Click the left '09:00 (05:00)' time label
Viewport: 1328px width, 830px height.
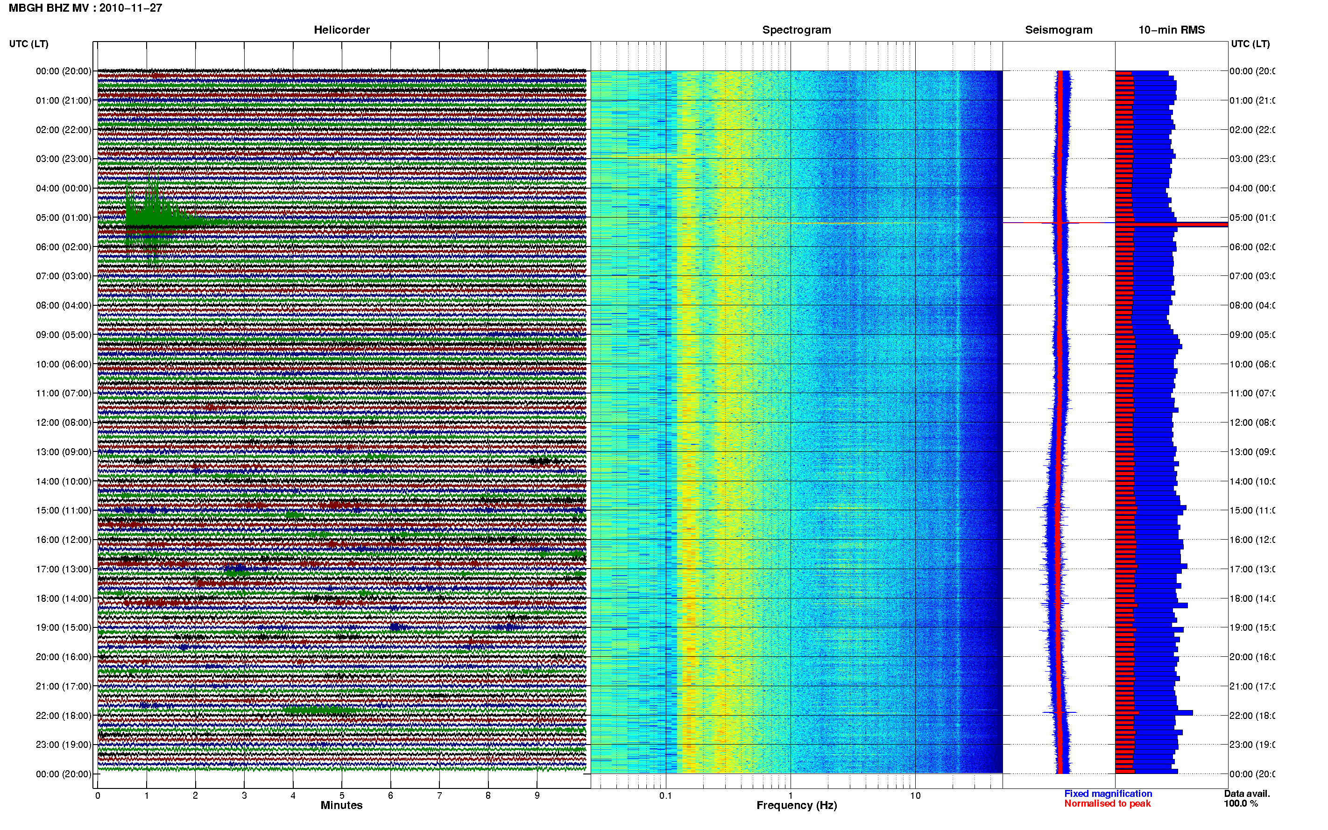[64, 335]
